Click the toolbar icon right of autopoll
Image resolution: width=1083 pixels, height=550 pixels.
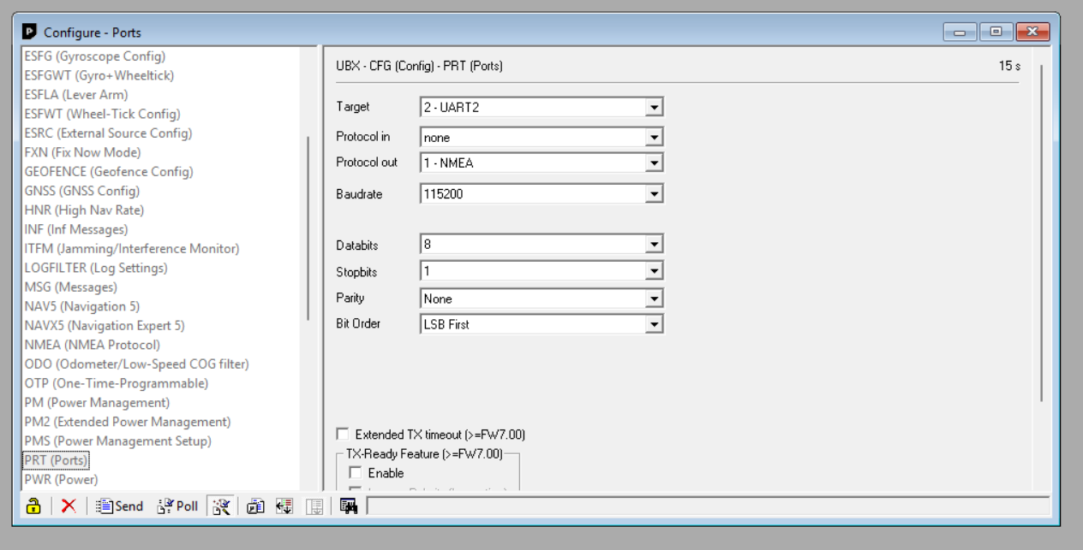coord(255,506)
